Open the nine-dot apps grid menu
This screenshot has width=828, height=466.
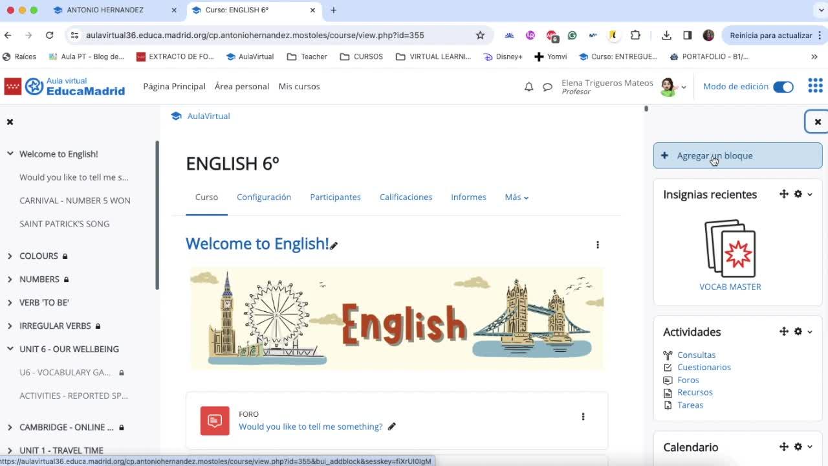815,86
